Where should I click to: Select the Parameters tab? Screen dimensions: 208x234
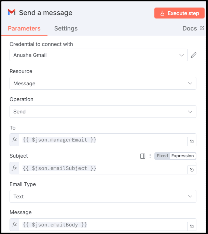(x=24, y=28)
